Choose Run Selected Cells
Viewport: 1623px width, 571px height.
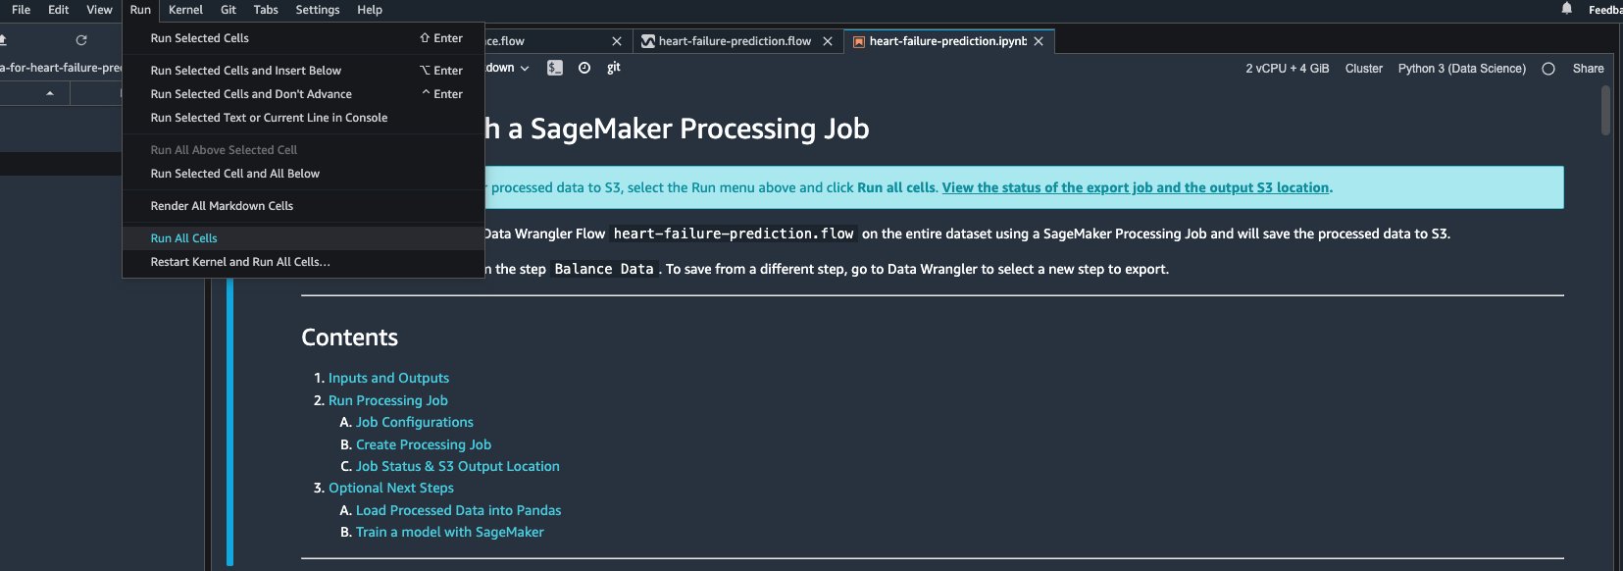click(303, 38)
